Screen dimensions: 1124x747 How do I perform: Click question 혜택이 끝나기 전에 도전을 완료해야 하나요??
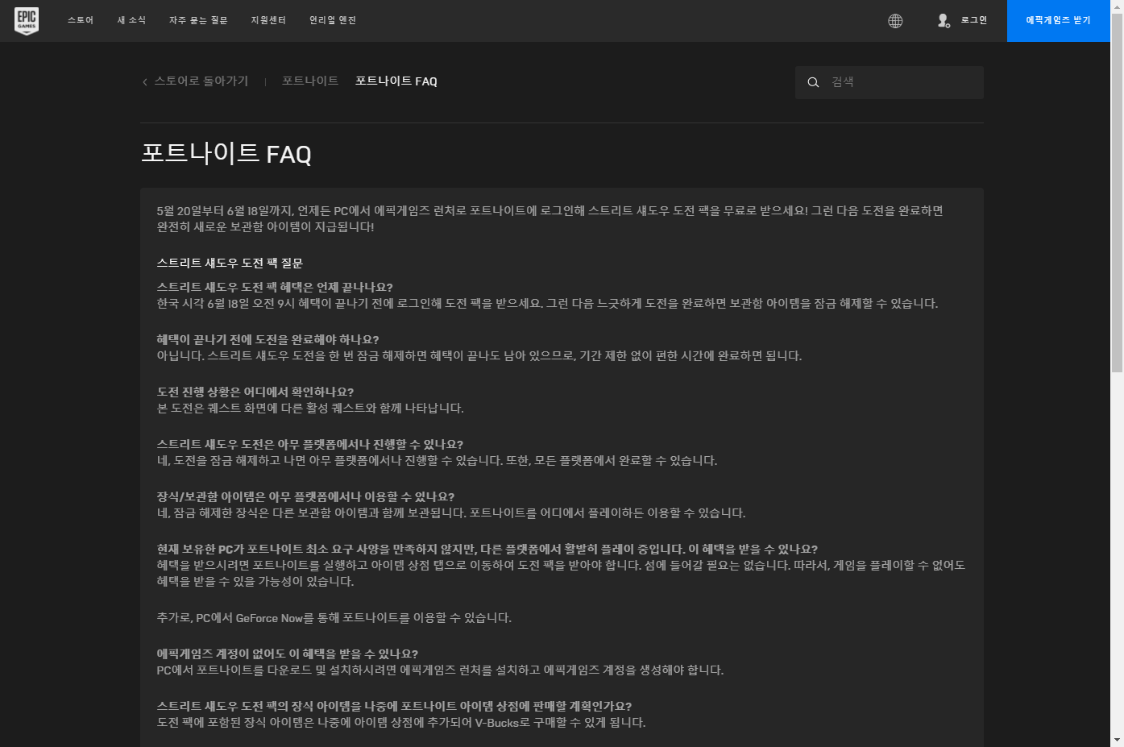(x=268, y=340)
